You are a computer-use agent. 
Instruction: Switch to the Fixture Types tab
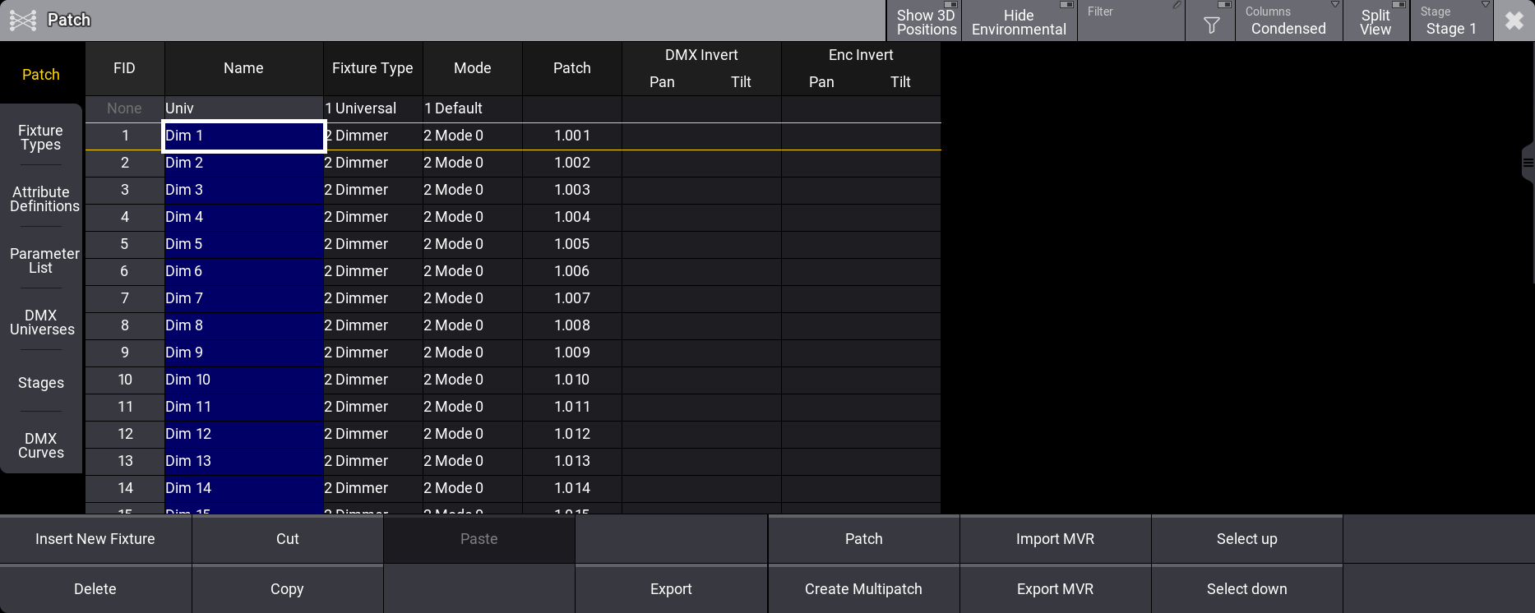41,137
